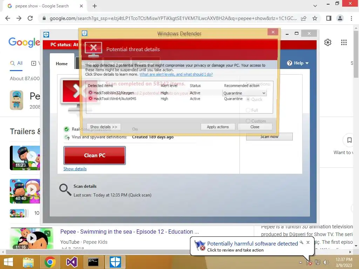The width and height of the screenshot is (359, 269).
Task: Open the volume tray icon
Action: (326, 262)
